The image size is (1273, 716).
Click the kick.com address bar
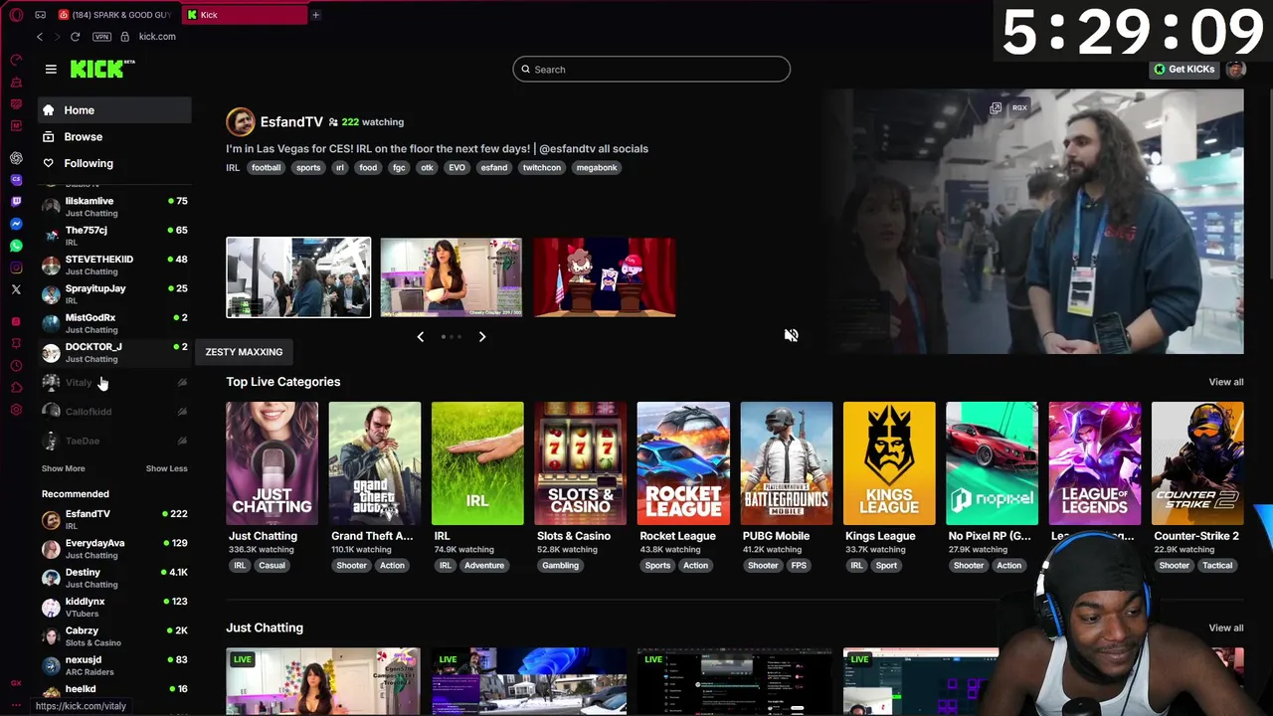click(x=157, y=37)
